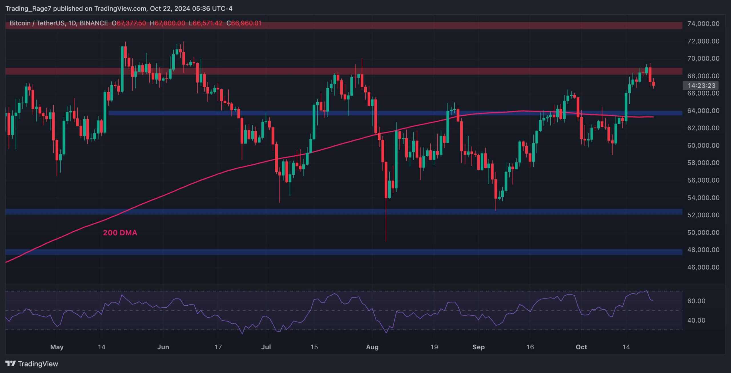Click the TradingView logo icon
The image size is (731, 373).
(11, 363)
